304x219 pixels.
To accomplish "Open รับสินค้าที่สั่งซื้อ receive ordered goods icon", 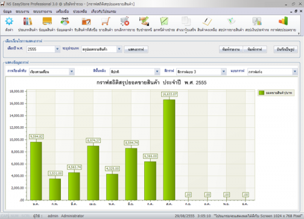I will (86, 21).
